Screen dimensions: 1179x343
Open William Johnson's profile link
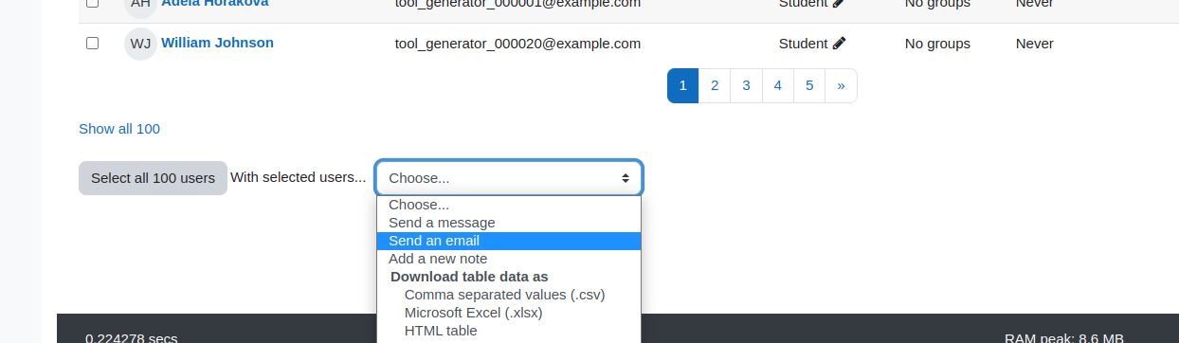[217, 43]
